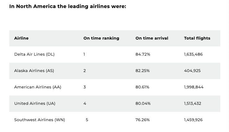Select the United Airlines (UA) cell

[35, 104]
